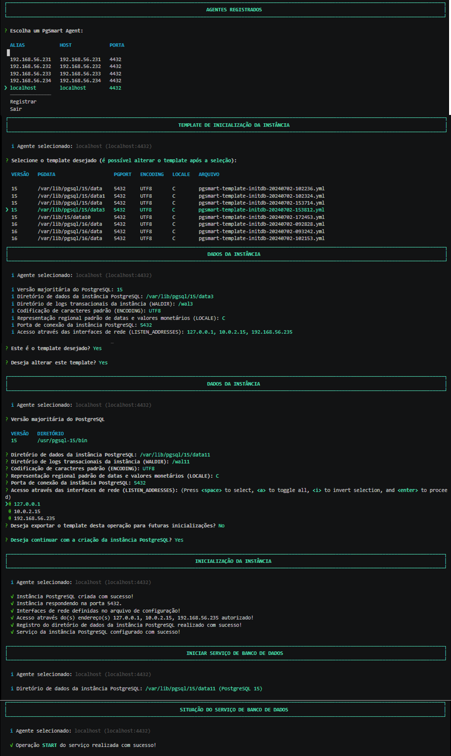Click PGDATA path /var/lib/15/data10
Image resolution: width=451 pixels, height=756 pixels.
[x=64, y=217]
